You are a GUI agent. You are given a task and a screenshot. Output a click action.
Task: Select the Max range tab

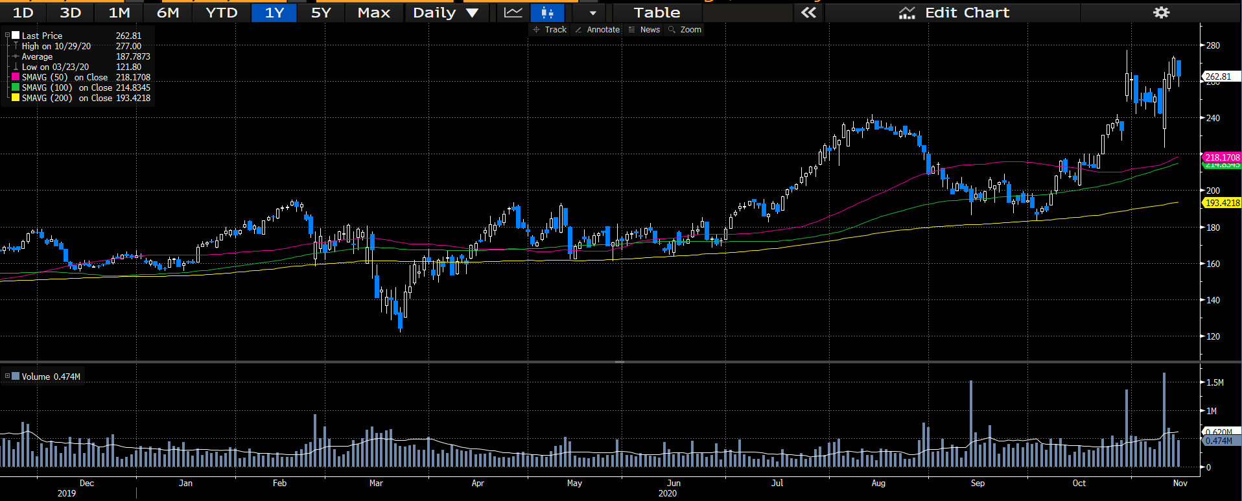[374, 12]
